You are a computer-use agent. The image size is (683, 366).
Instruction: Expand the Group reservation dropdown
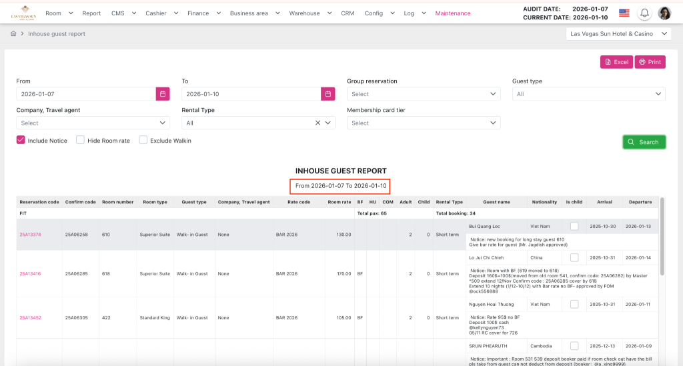(424, 94)
